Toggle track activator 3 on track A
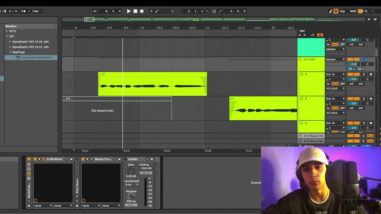Viewport: 381px width, 214px height. (x=353, y=74)
